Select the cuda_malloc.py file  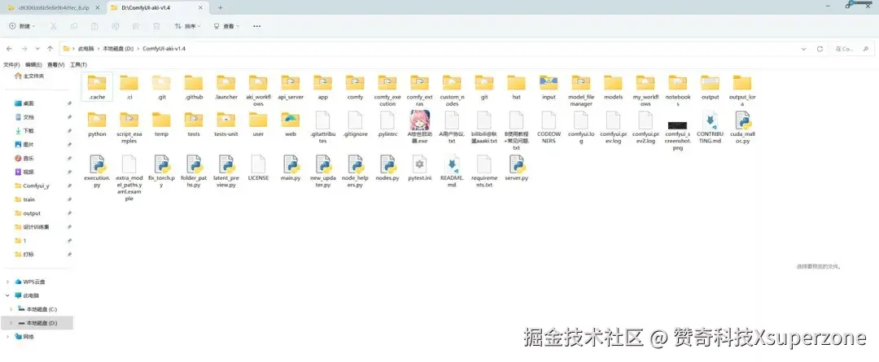click(742, 128)
